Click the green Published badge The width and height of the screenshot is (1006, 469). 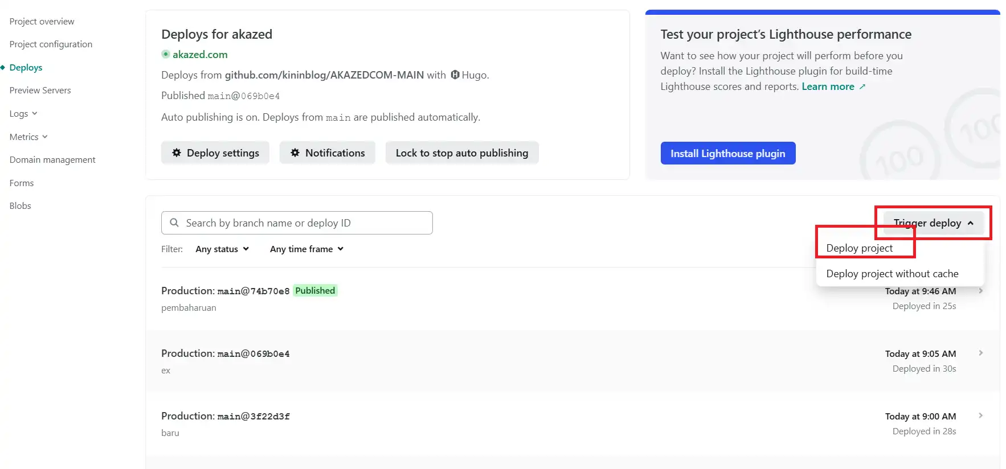pyautogui.click(x=315, y=290)
